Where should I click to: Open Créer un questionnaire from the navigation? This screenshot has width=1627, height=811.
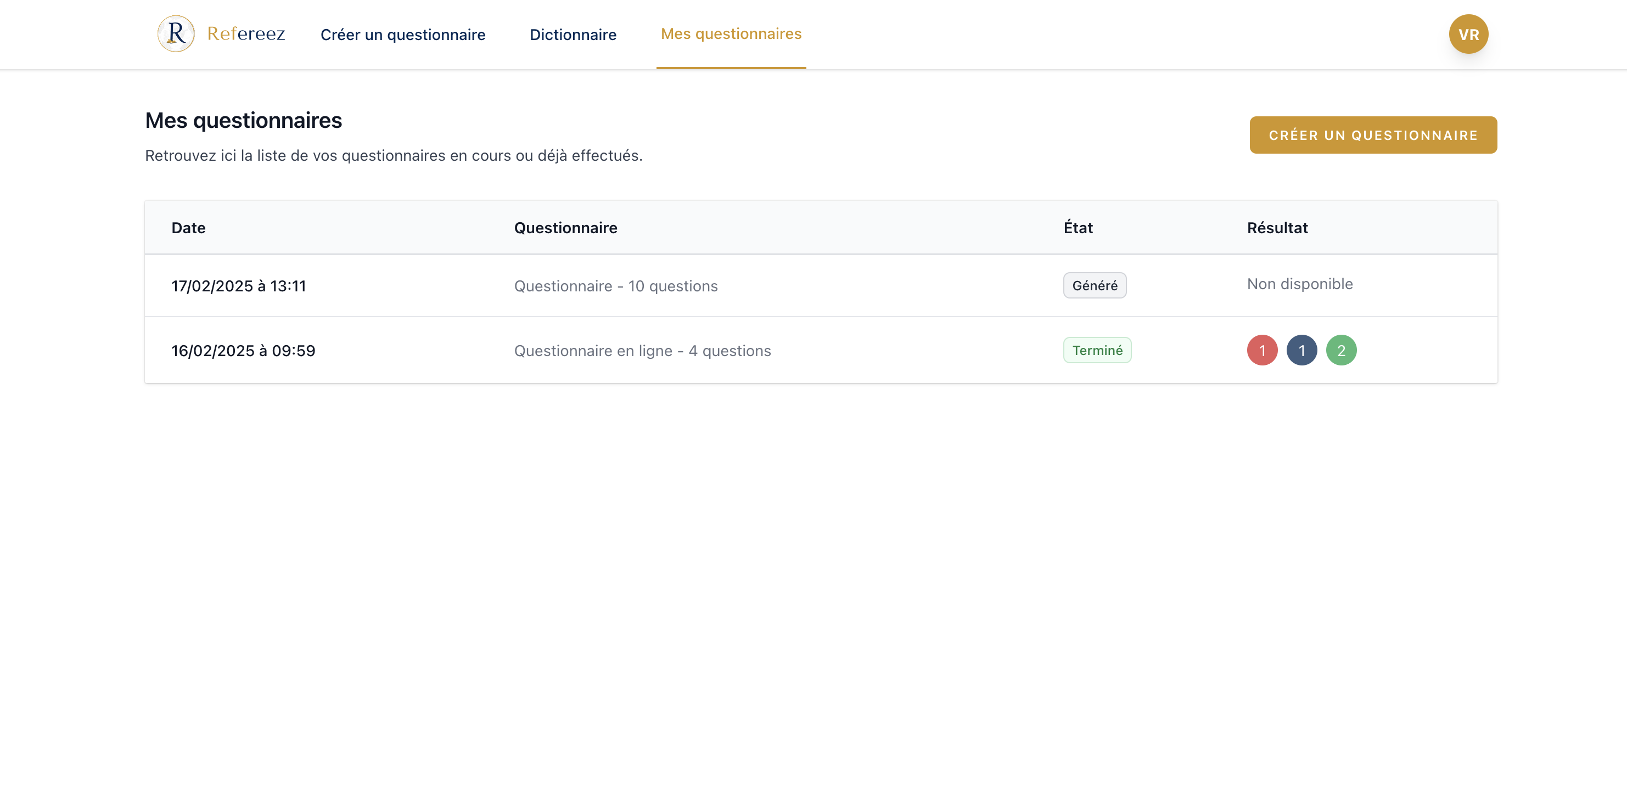pos(403,34)
